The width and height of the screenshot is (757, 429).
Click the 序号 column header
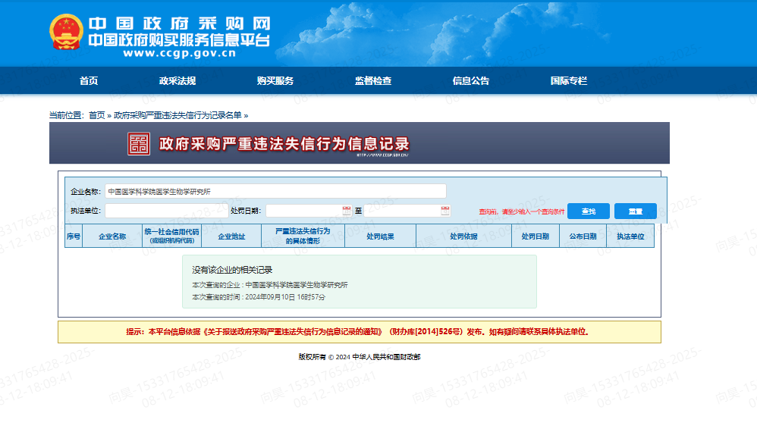point(74,236)
